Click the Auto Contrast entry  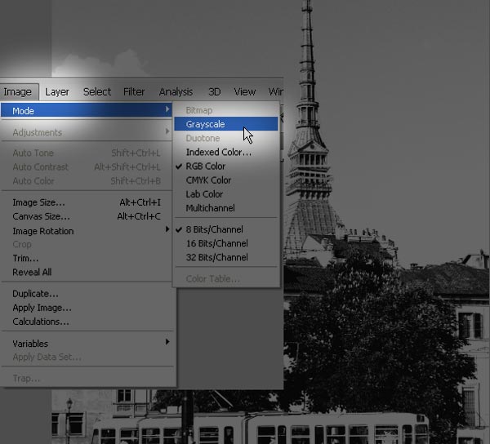pos(87,167)
